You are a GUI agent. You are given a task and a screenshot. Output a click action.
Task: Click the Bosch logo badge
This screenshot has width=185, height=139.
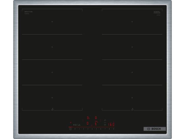tap(155, 129)
